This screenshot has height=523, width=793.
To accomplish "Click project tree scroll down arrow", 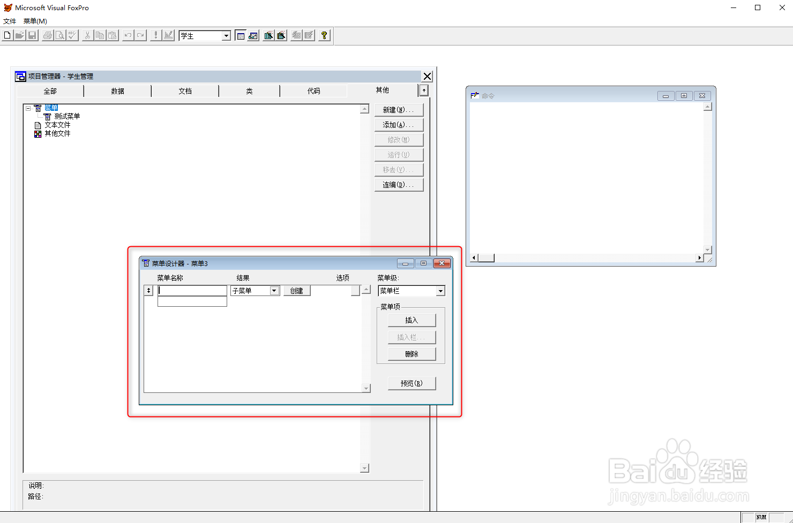I will tap(364, 468).
